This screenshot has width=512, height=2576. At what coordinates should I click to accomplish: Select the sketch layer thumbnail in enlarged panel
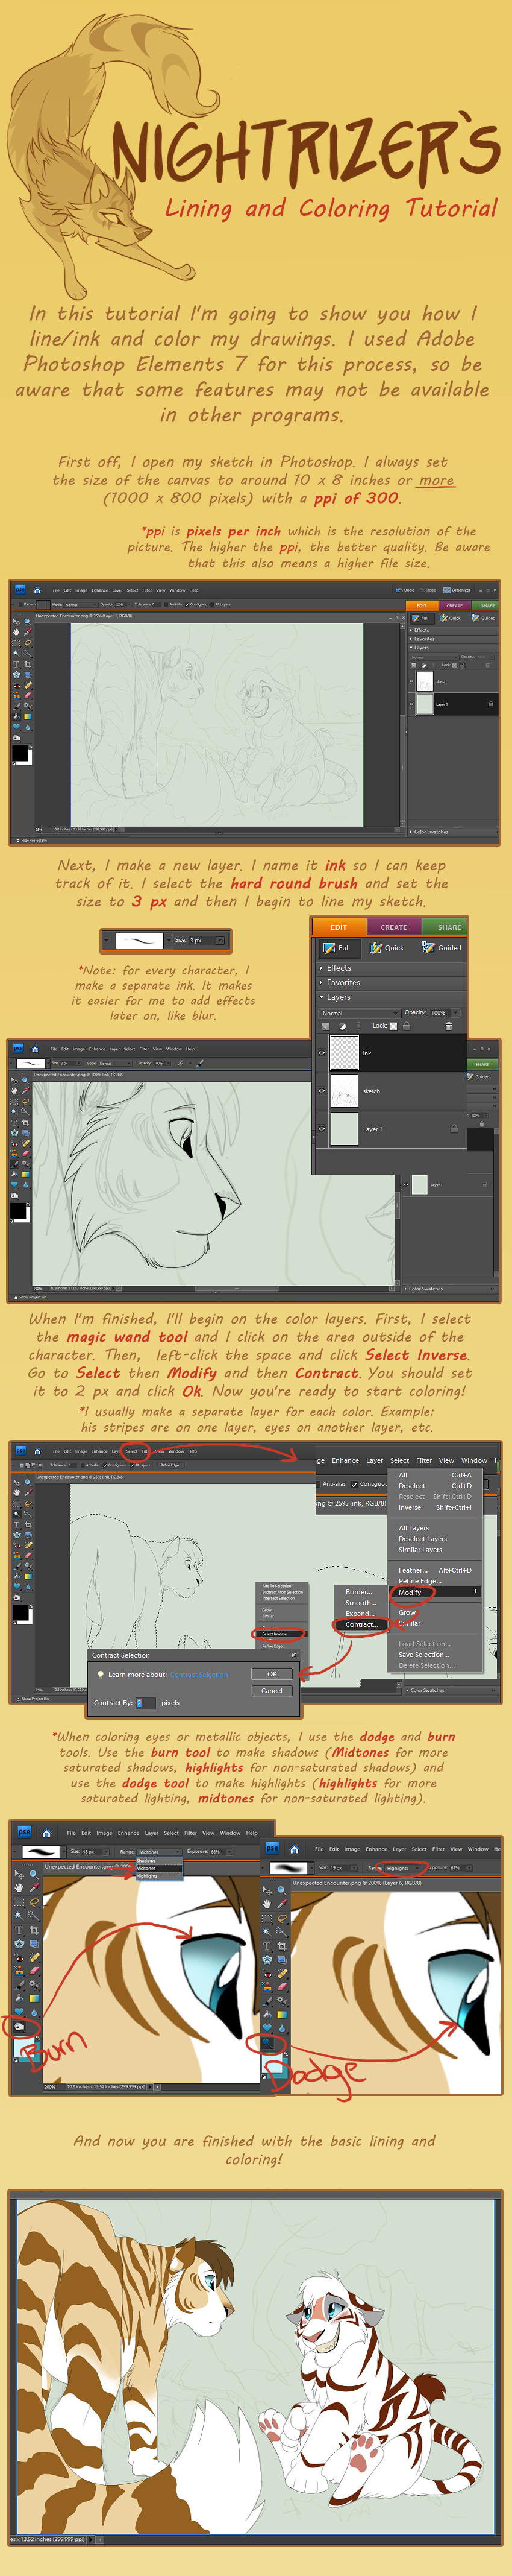345,1090
